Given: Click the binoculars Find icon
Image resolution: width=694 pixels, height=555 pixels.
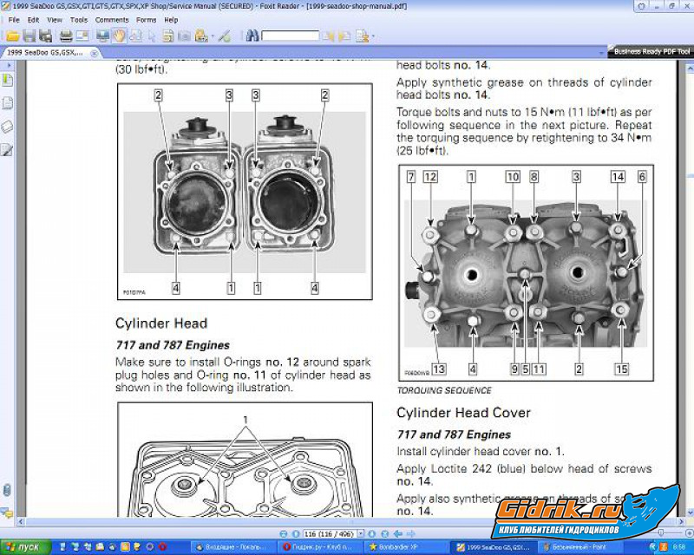Looking at the screenshot, I should (252, 36).
